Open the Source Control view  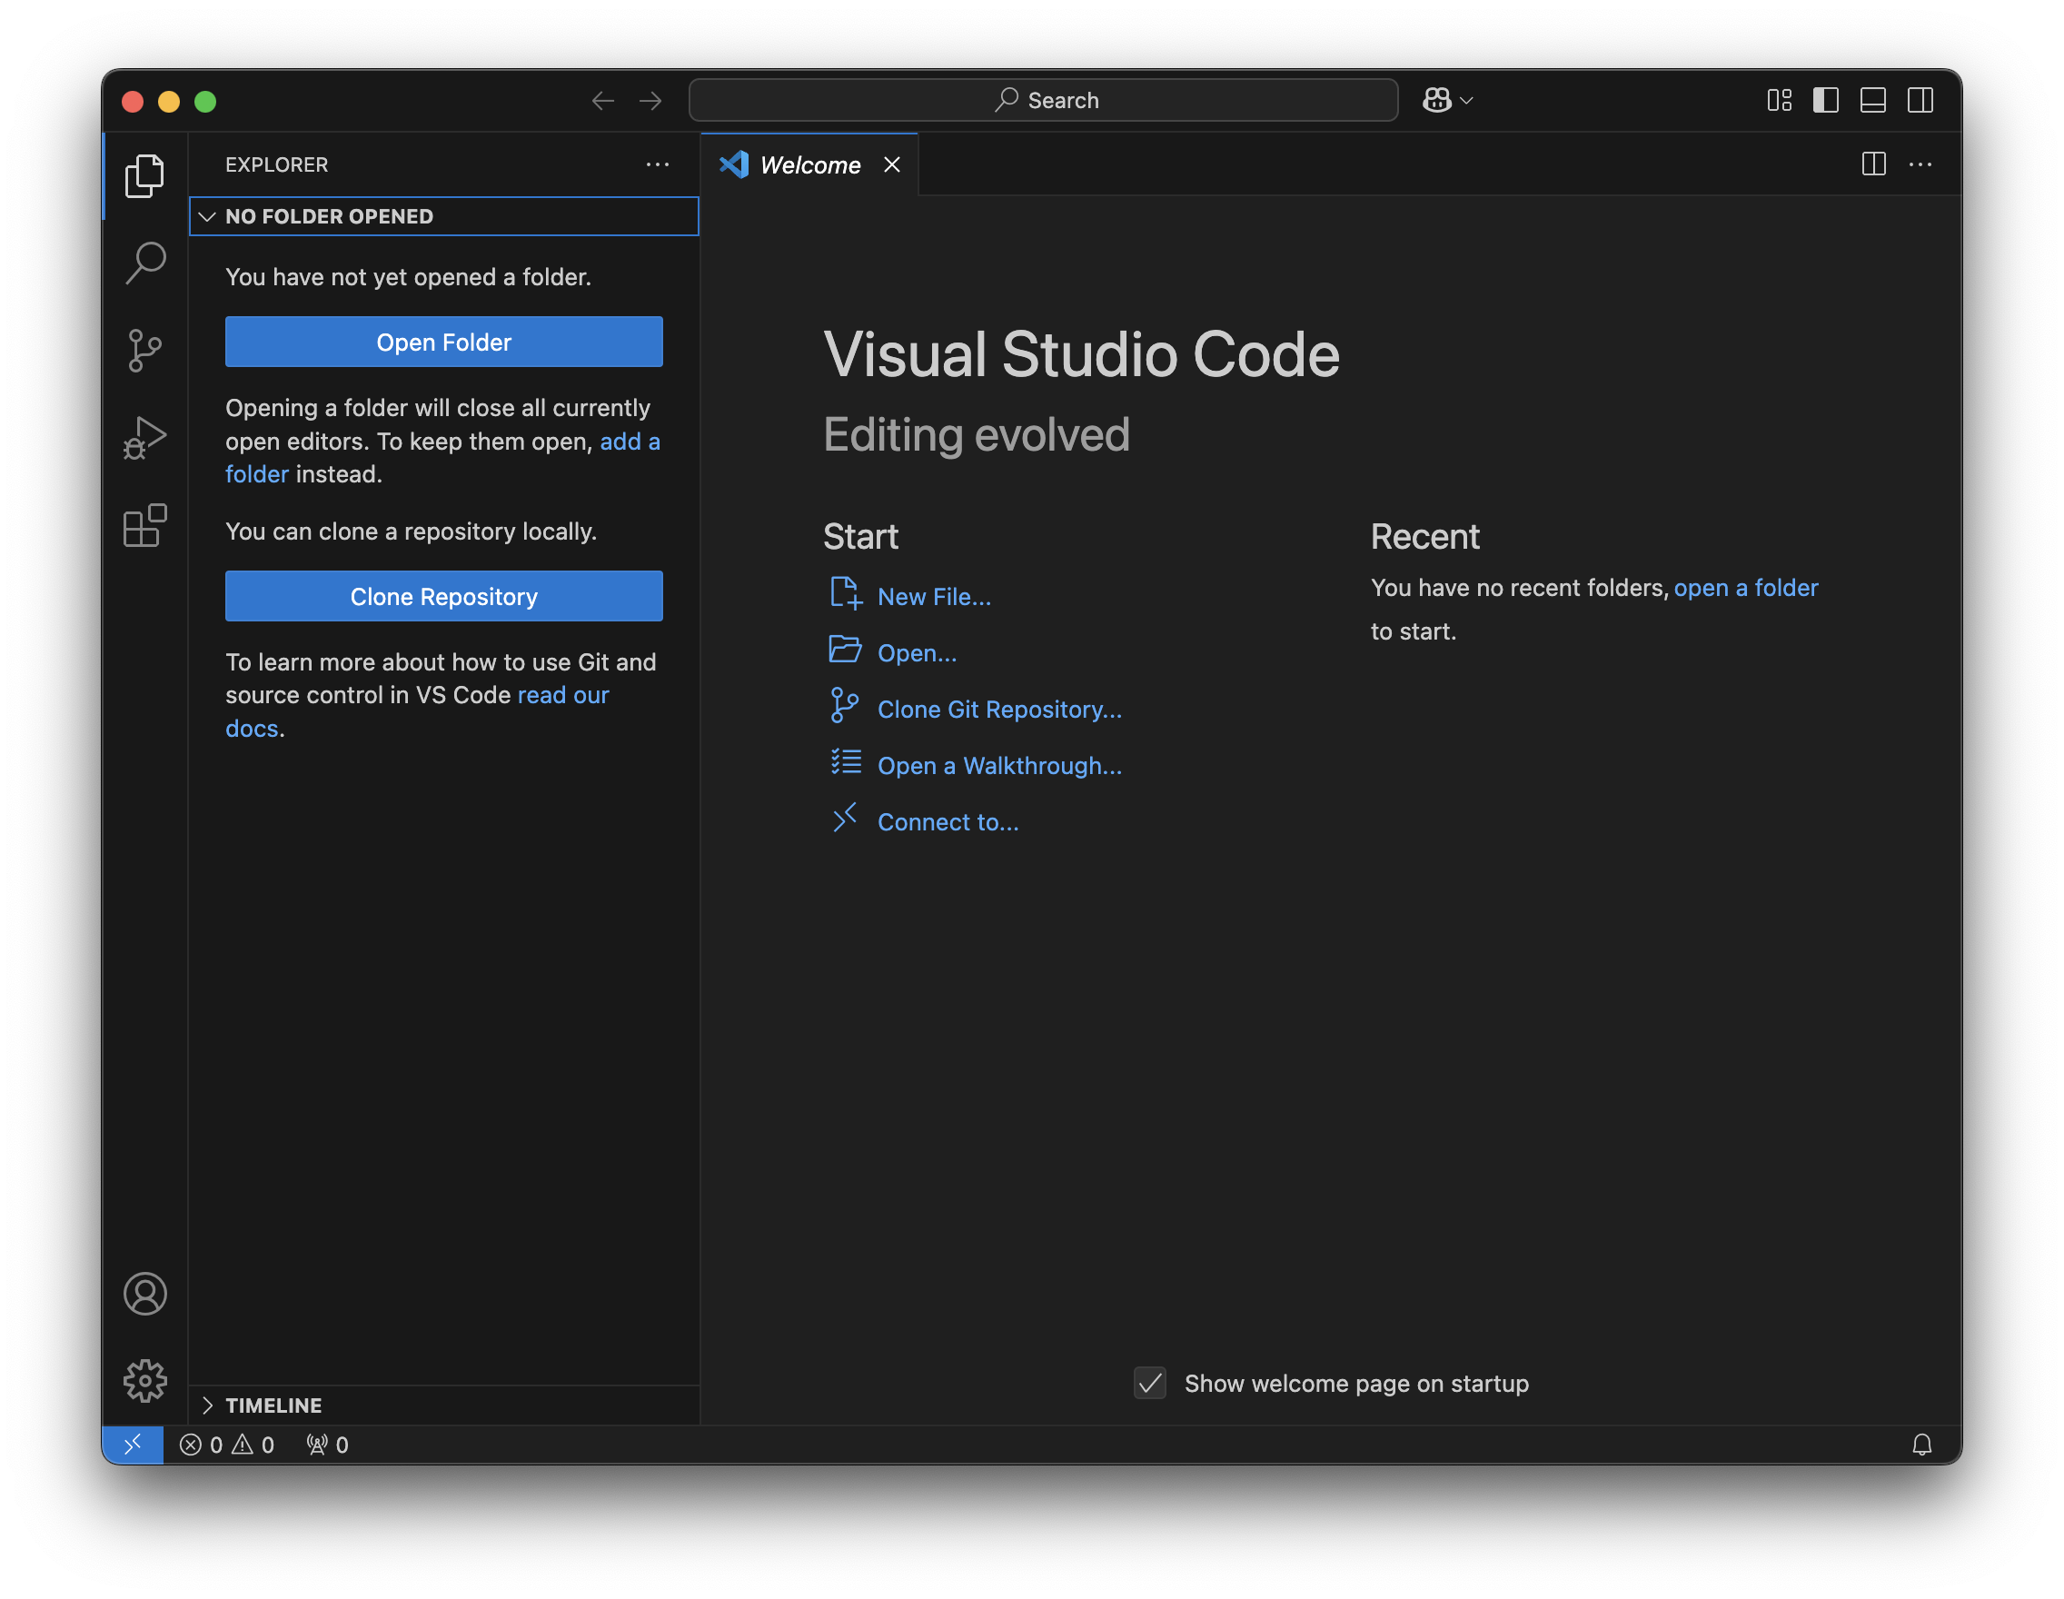(144, 351)
